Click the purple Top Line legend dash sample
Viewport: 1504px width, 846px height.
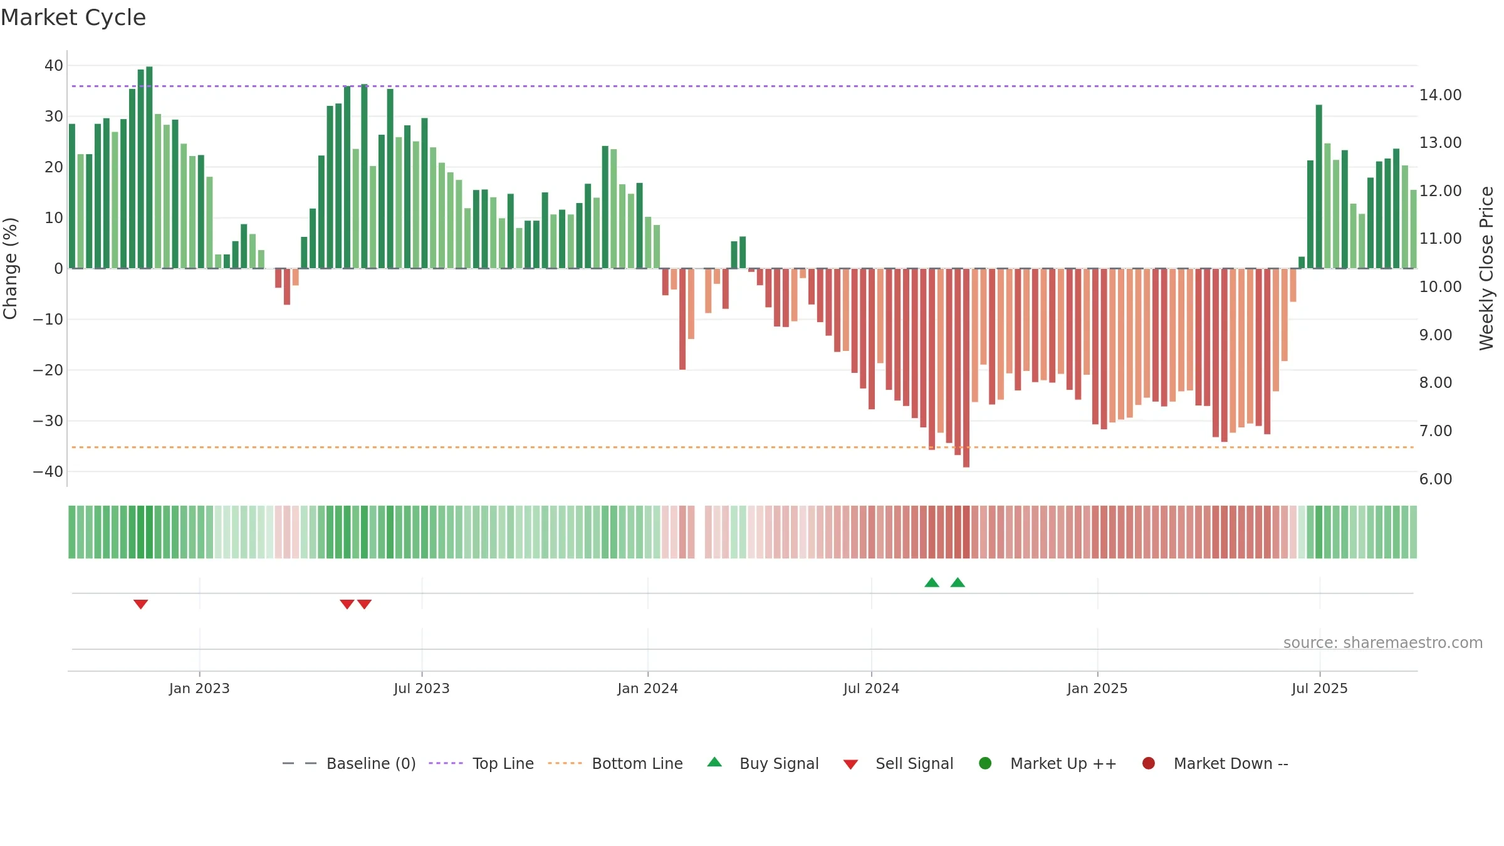pos(446,763)
